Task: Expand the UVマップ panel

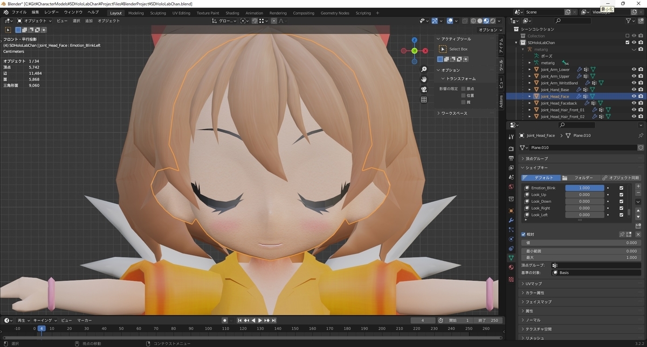Action: click(581, 284)
